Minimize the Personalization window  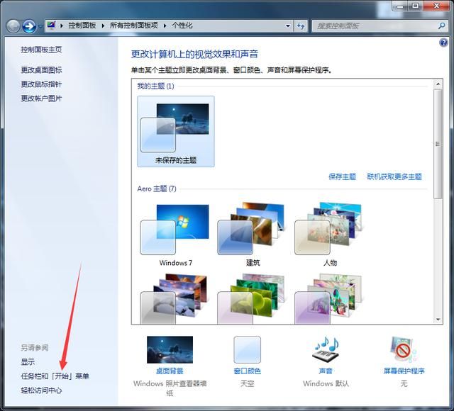pyautogui.click(x=400, y=6)
